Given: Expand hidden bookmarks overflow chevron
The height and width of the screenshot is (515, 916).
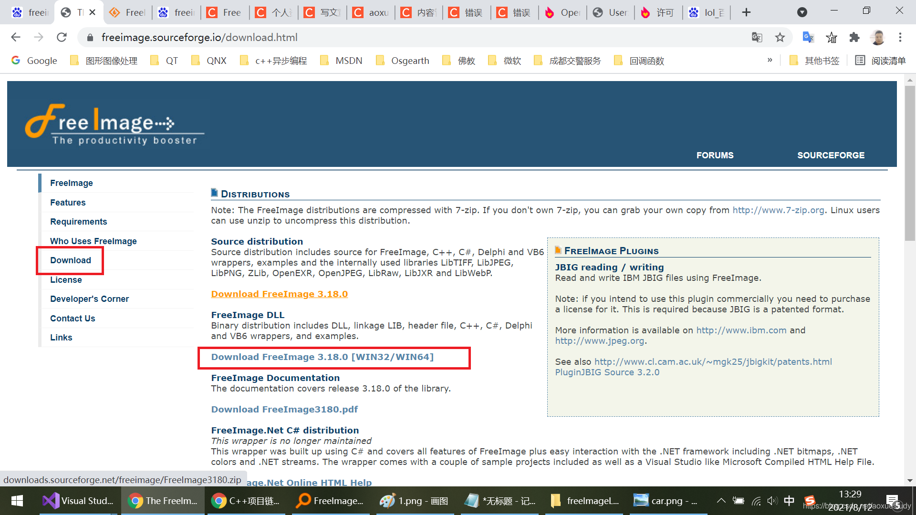Looking at the screenshot, I should [770, 60].
